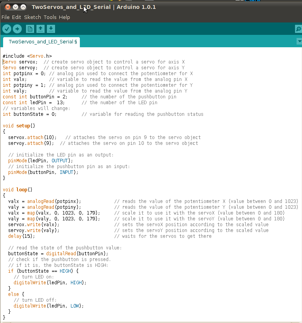Click 'digitalWrite(ledPin, HIGH);' statement
Screen dimensions: 302x323
(50, 283)
